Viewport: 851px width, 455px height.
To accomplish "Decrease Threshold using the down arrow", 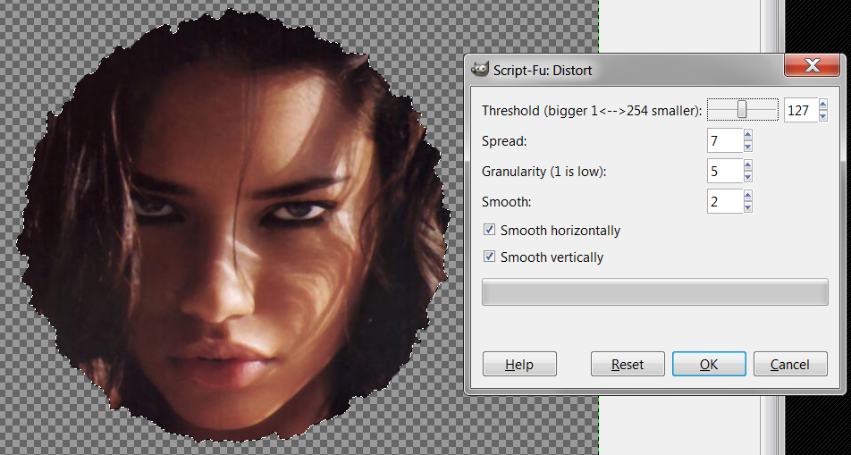I will 822,116.
